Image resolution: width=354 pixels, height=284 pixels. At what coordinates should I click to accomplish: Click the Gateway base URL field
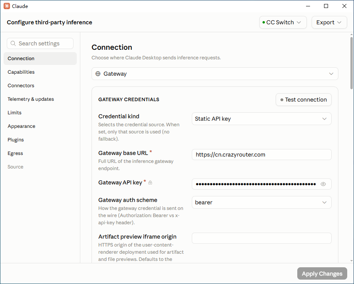[261, 155]
